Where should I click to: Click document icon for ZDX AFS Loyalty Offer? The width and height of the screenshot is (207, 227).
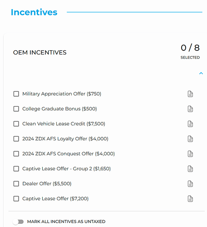(x=190, y=139)
